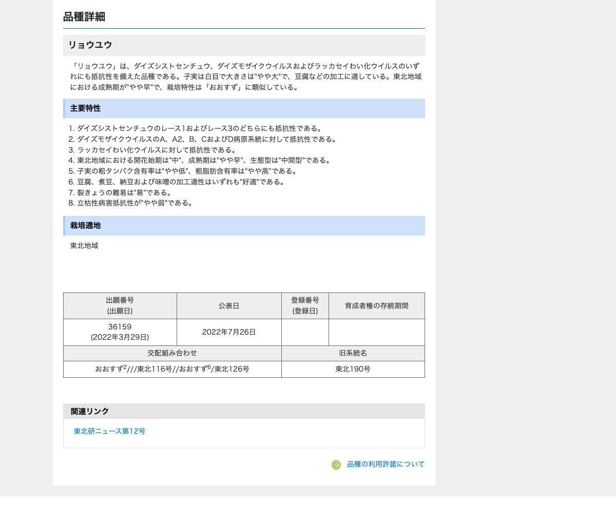The height and width of the screenshot is (514, 616).
Task: Click the リョウユウ variety name heading
Action: click(x=90, y=45)
